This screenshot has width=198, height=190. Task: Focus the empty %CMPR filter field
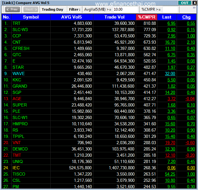pos(170,9)
